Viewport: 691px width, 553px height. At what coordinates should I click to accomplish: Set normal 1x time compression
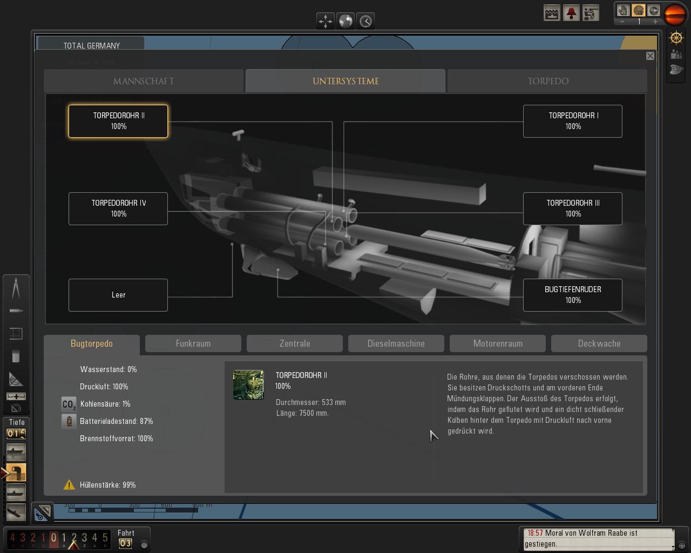pos(639,10)
